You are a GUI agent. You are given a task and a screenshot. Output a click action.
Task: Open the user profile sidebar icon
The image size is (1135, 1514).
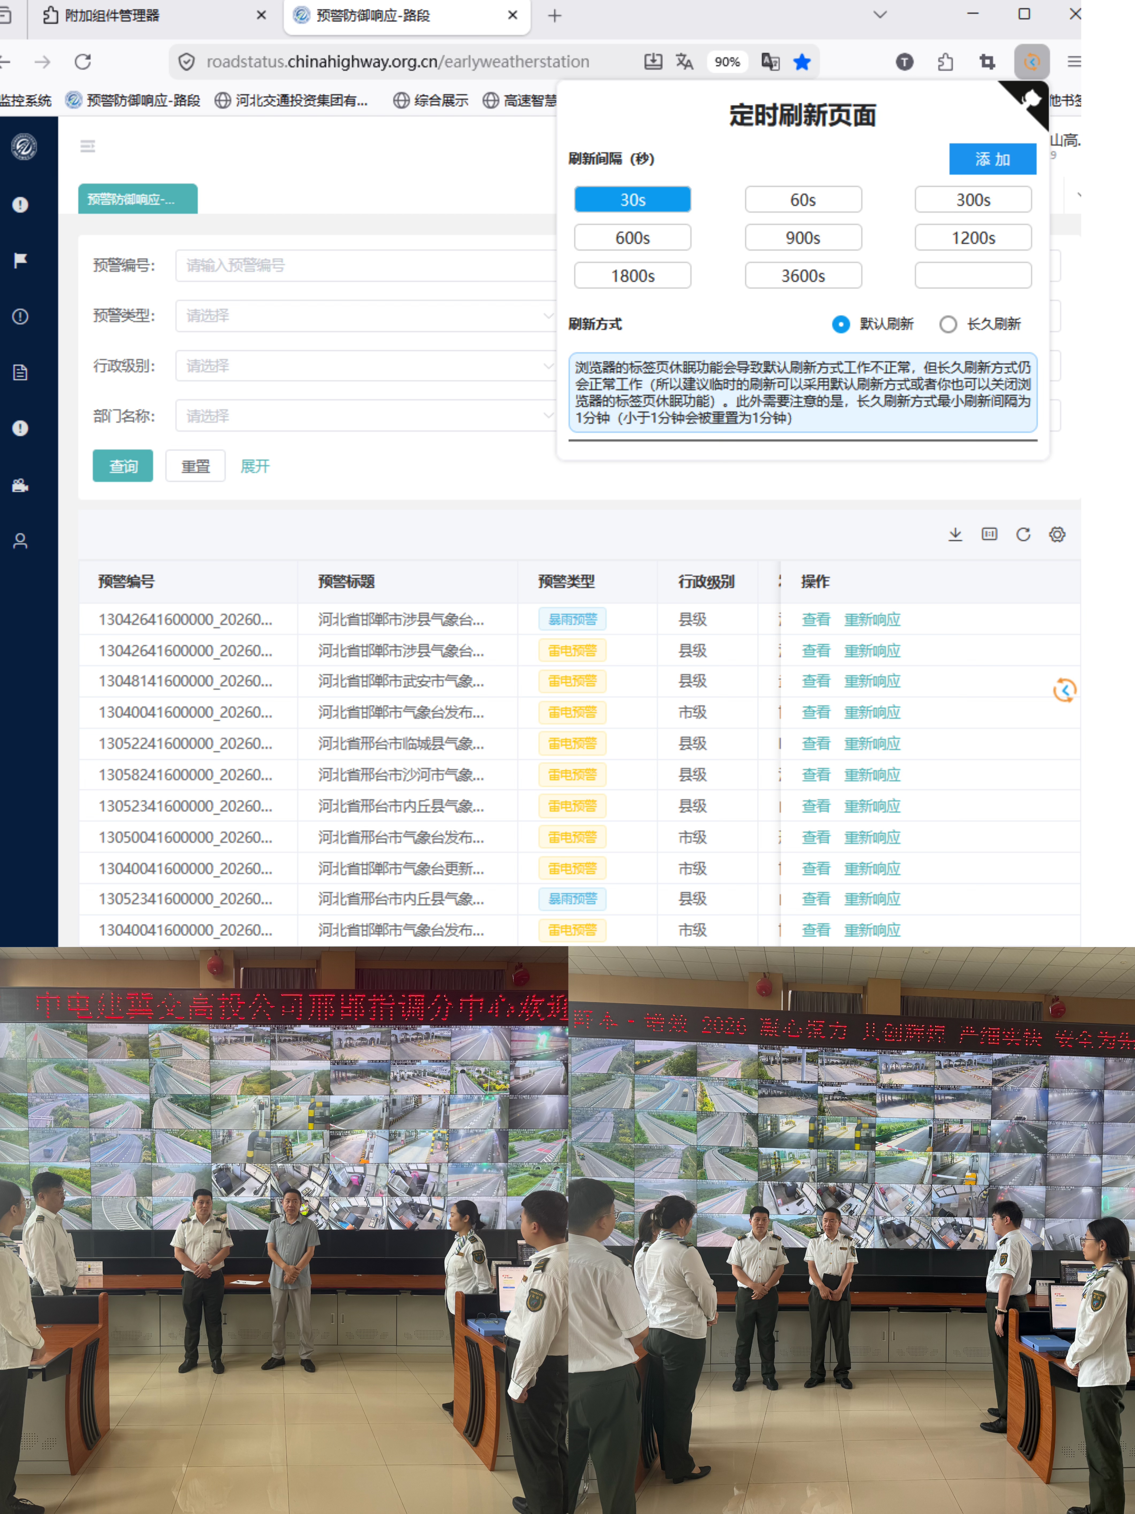coord(21,541)
